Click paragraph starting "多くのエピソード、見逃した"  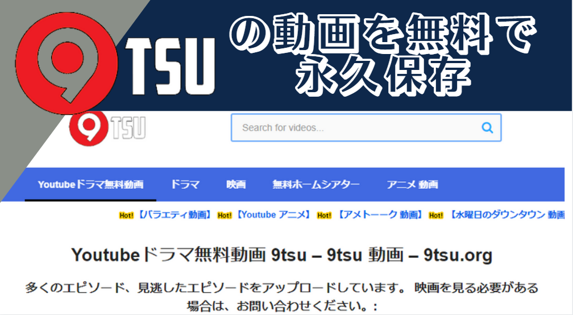point(282,296)
